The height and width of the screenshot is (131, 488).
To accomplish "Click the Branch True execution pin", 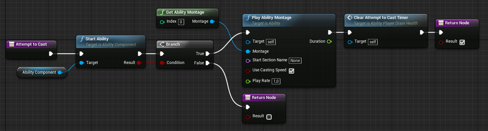I will pos(208,54).
